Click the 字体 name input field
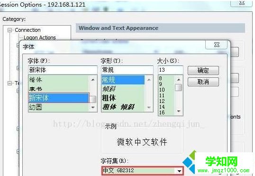 point(63,70)
